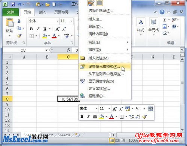Click comma style on mini toolbar
Image resolution: width=187 pixels, height=146 pixels.
pyautogui.click(x=144, y=109)
